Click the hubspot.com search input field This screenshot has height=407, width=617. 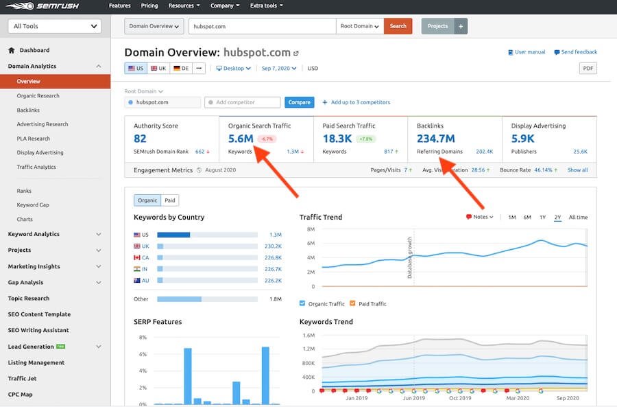coord(262,26)
